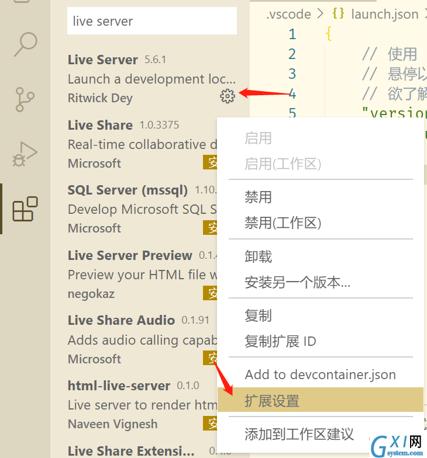Choose Add to devcontainer.json menu entry
The image size is (427, 458).
[x=321, y=375]
